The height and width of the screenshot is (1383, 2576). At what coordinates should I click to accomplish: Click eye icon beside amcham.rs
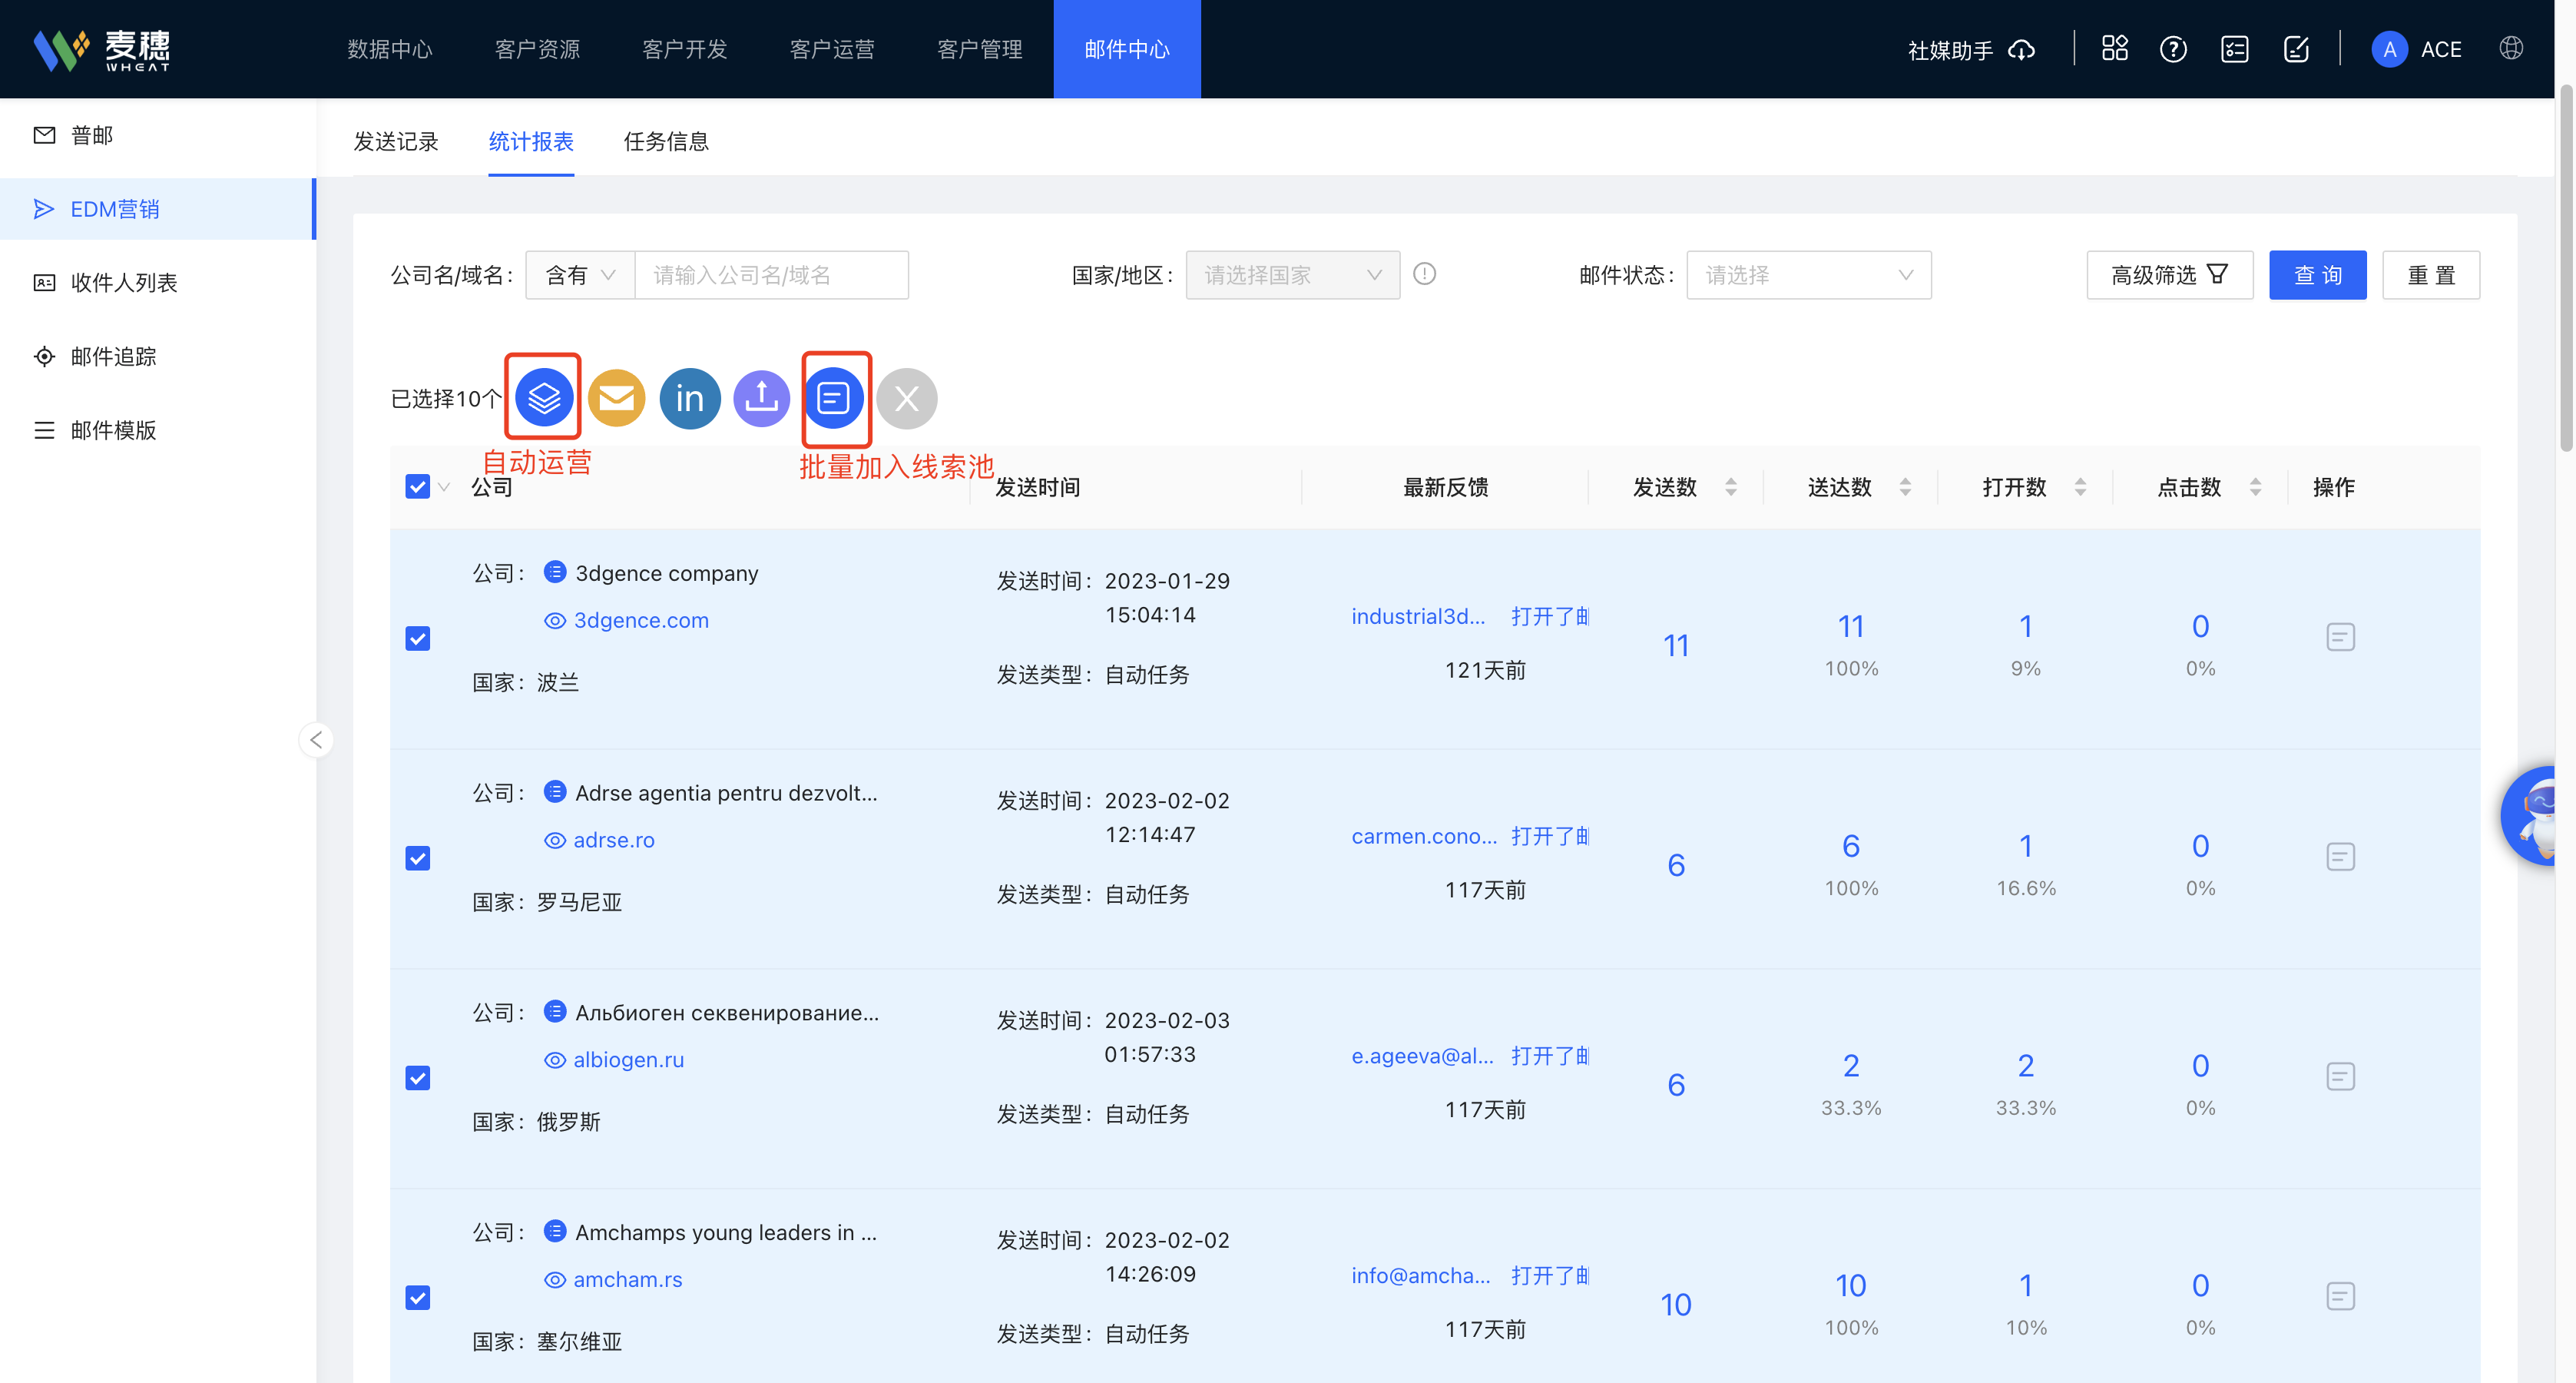pos(555,1280)
